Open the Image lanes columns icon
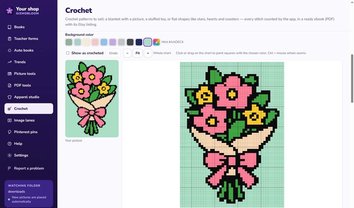354x208 pixels. [9, 120]
